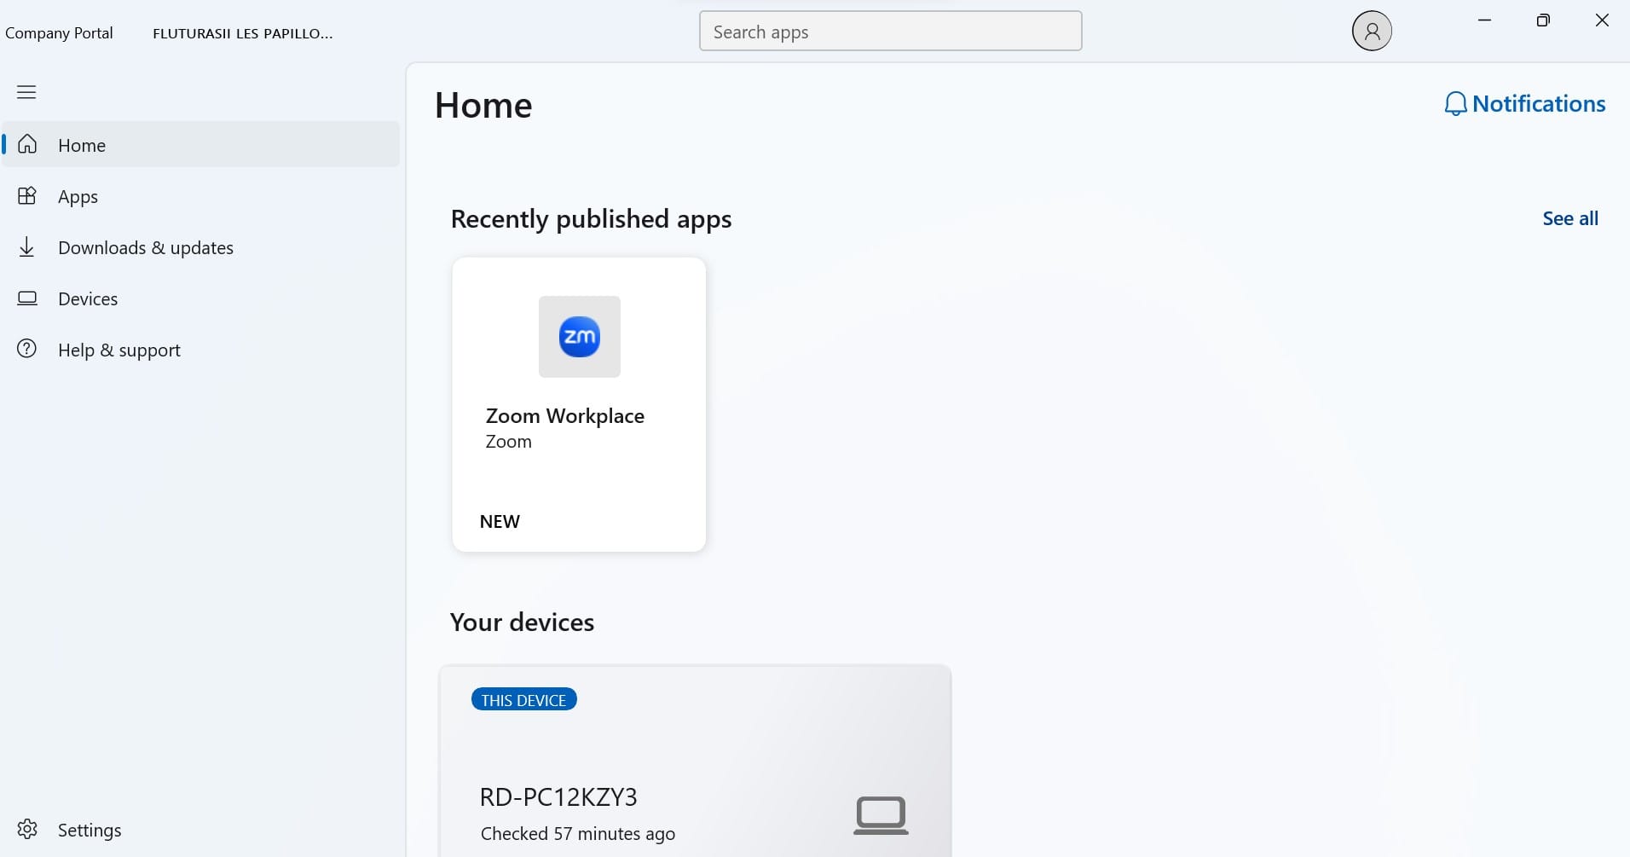This screenshot has height=857, width=1630.
Task: Click the Apps grid icon in sidebar
Action: tap(27, 195)
